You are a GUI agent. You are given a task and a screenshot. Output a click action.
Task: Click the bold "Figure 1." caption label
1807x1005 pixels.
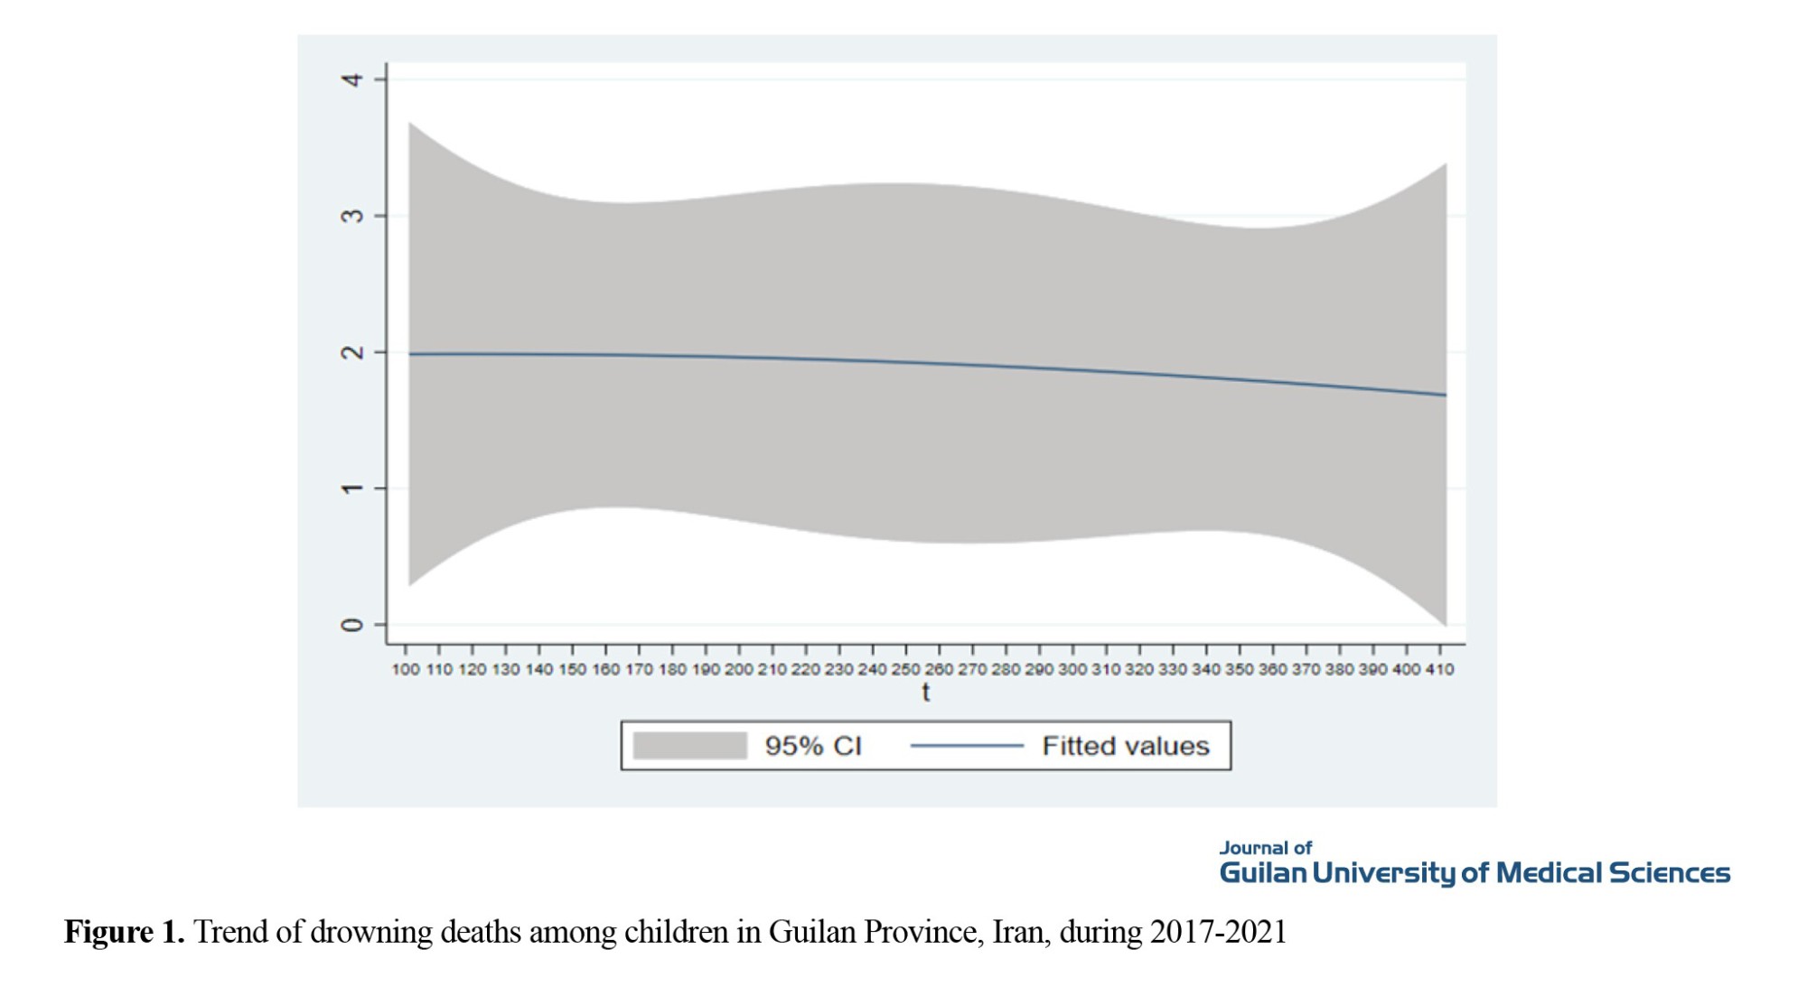click(x=124, y=932)
